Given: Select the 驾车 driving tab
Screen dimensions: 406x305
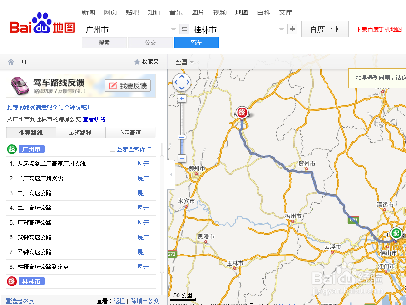Looking at the screenshot, I should (x=197, y=42).
